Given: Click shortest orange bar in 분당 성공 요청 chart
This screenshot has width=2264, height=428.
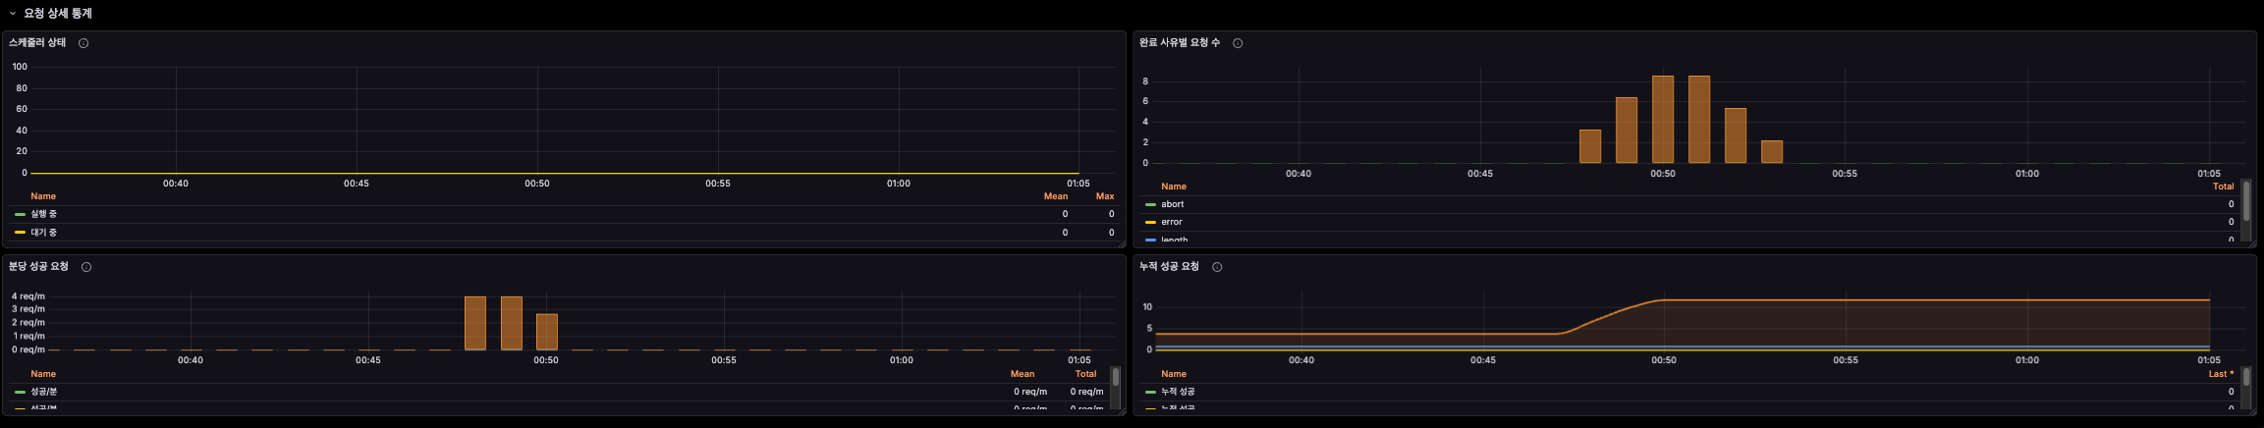Looking at the screenshot, I should click(547, 332).
